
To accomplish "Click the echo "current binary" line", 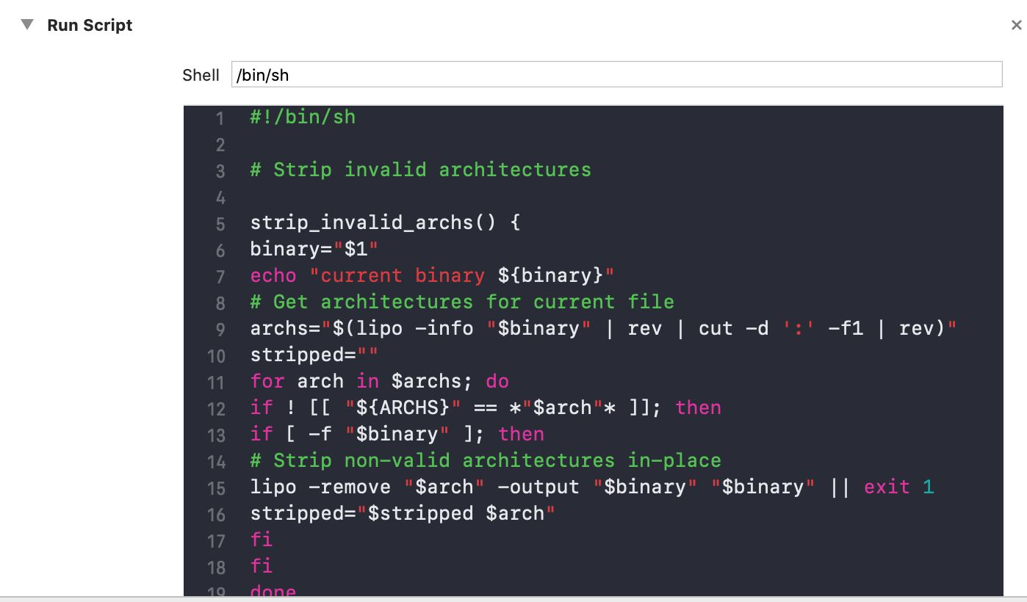I will tap(431, 276).
